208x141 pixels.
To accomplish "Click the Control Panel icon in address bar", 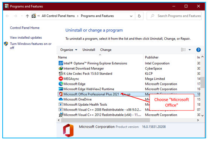I will (34, 16).
